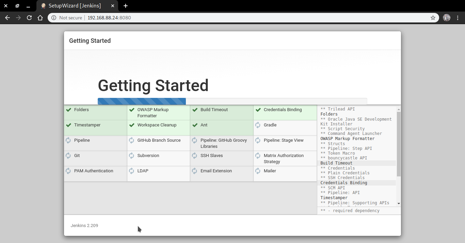Click the sync icon beside SSH Slaves
The height and width of the screenshot is (243, 465).
click(x=195, y=156)
